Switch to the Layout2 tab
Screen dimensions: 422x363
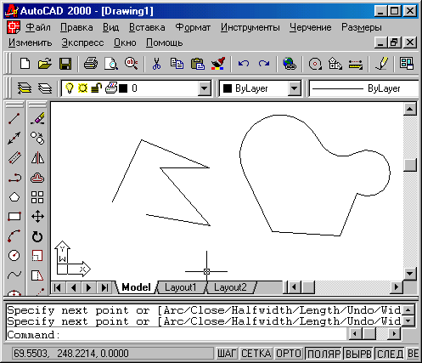tap(230, 287)
